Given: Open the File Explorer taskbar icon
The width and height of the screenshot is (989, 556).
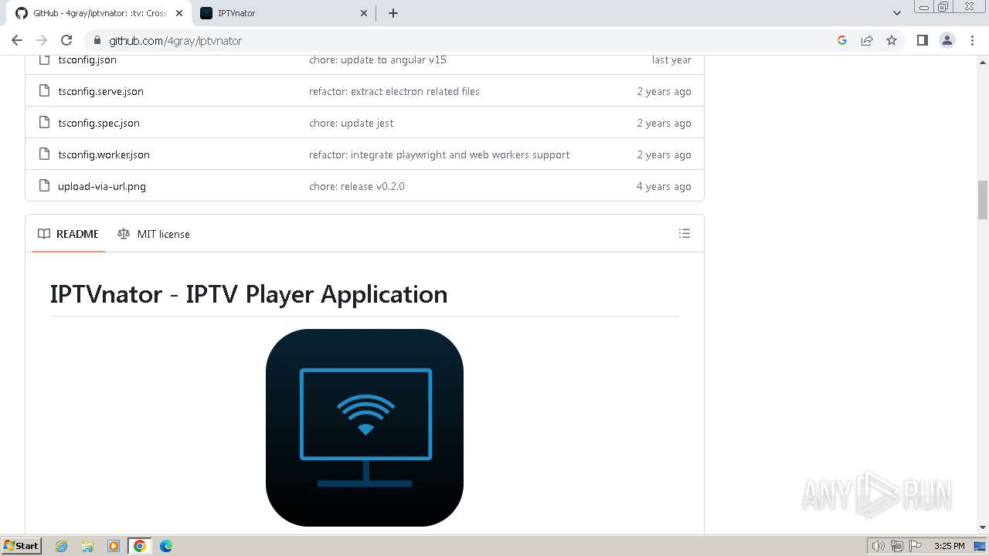Looking at the screenshot, I should pos(87,546).
